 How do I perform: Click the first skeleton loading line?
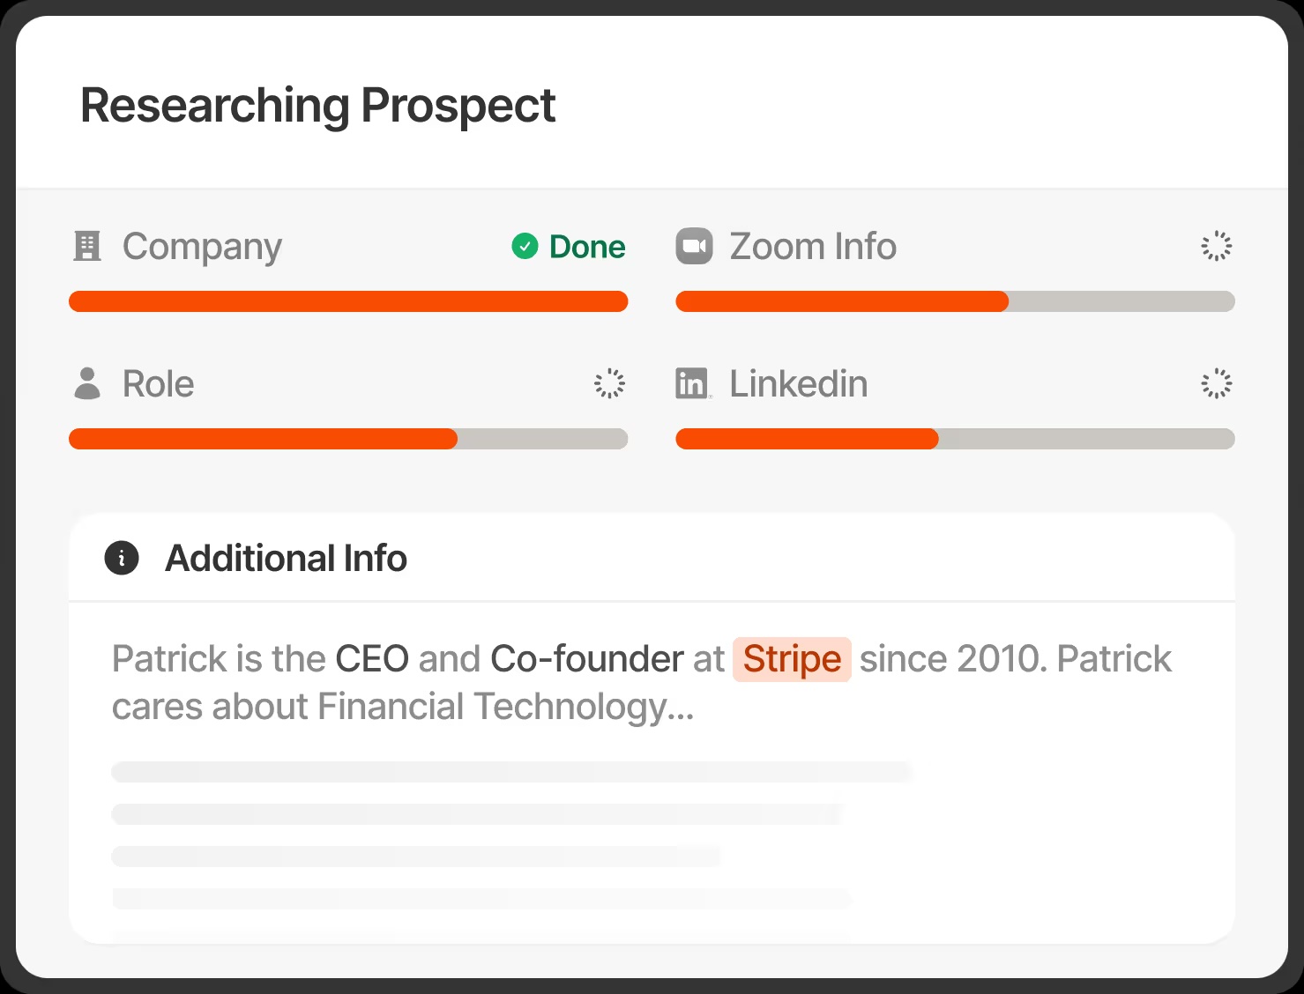[511, 772]
